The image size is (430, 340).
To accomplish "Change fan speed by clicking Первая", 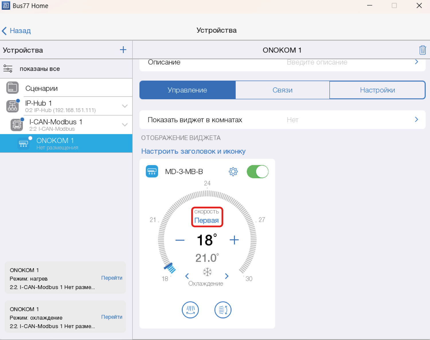I will (206, 220).
